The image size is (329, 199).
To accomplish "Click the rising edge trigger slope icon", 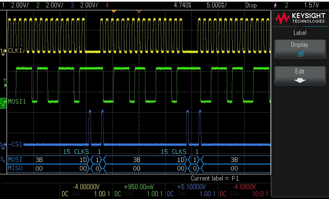I will click(x=275, y=5).
